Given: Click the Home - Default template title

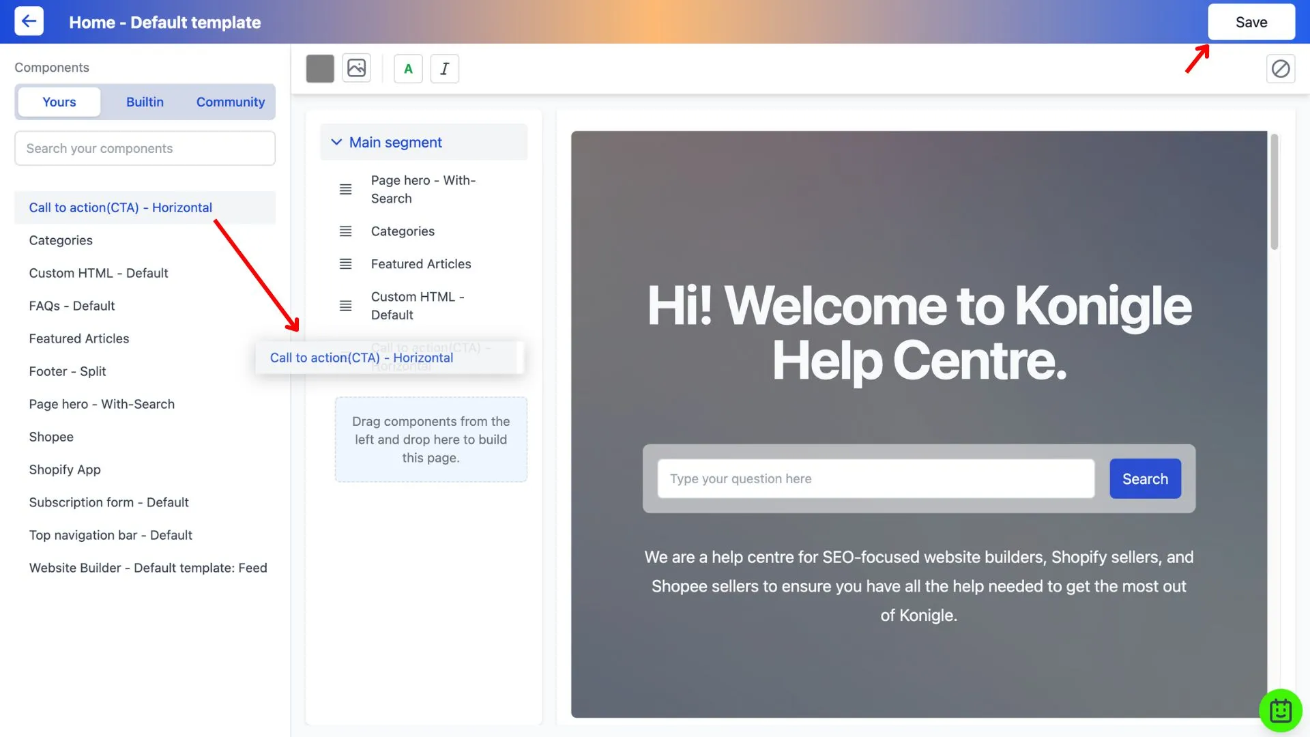Looking at the screenshot, I should pos(164,23).
